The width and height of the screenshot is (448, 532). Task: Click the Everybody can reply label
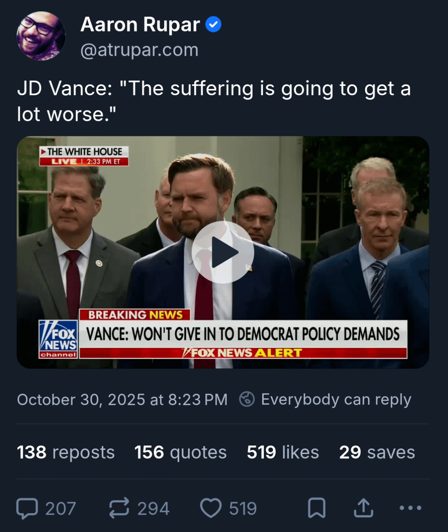click(x=336, y=399)
